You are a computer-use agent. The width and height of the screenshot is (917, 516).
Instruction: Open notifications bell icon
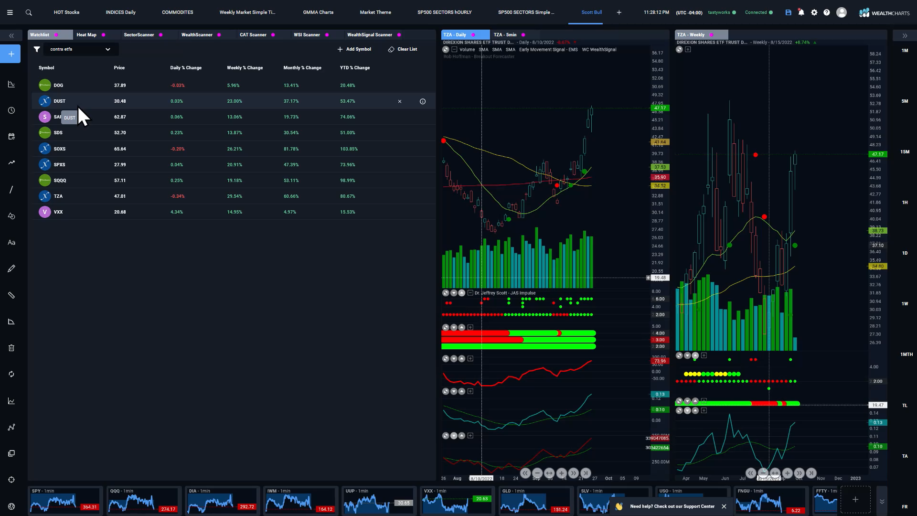coord(801,12)
